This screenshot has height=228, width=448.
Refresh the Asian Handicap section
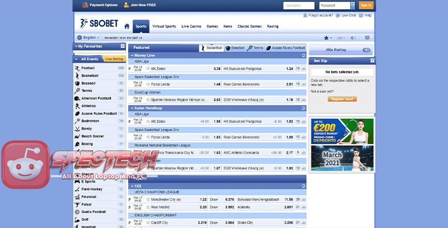303,108
